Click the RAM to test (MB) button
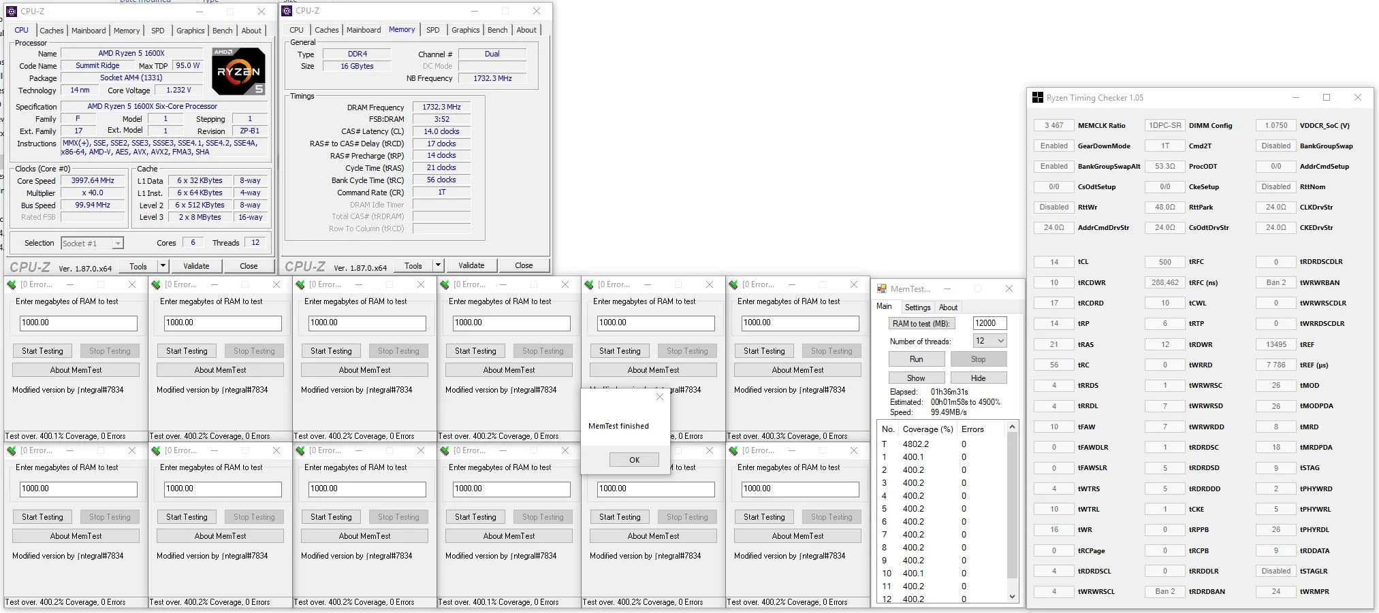Screen dimensions: 1379x613 [x=921, y=324]
